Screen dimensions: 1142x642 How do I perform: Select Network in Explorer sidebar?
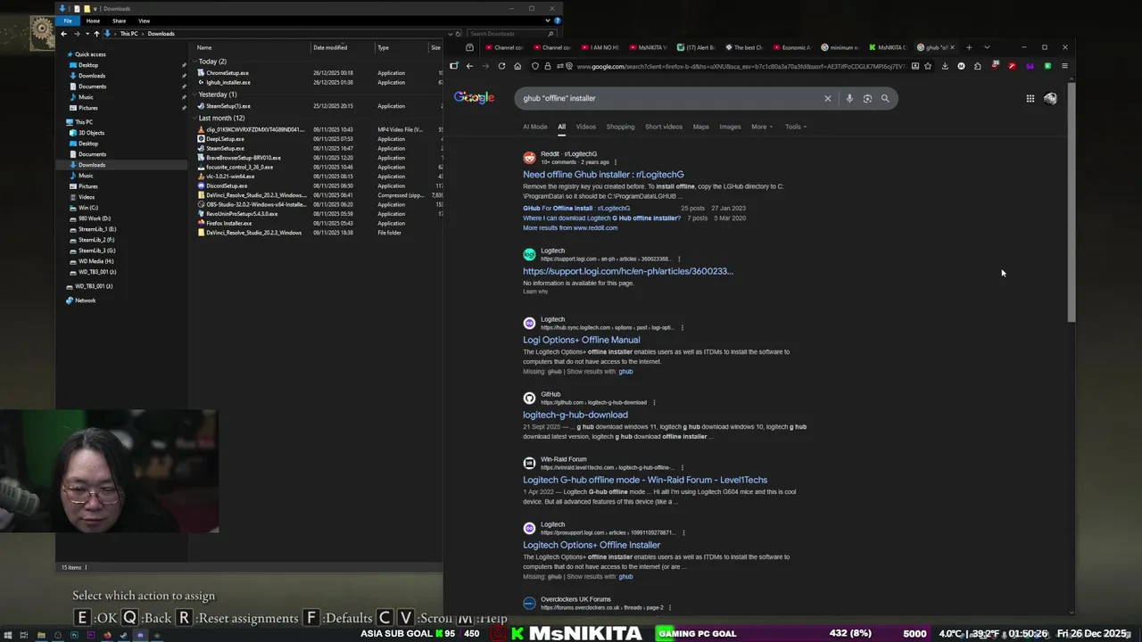[x=85, y=300]
